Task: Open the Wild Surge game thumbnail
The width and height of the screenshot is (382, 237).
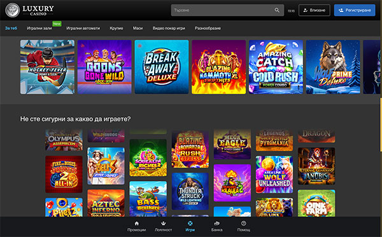Action: point(106,136)
